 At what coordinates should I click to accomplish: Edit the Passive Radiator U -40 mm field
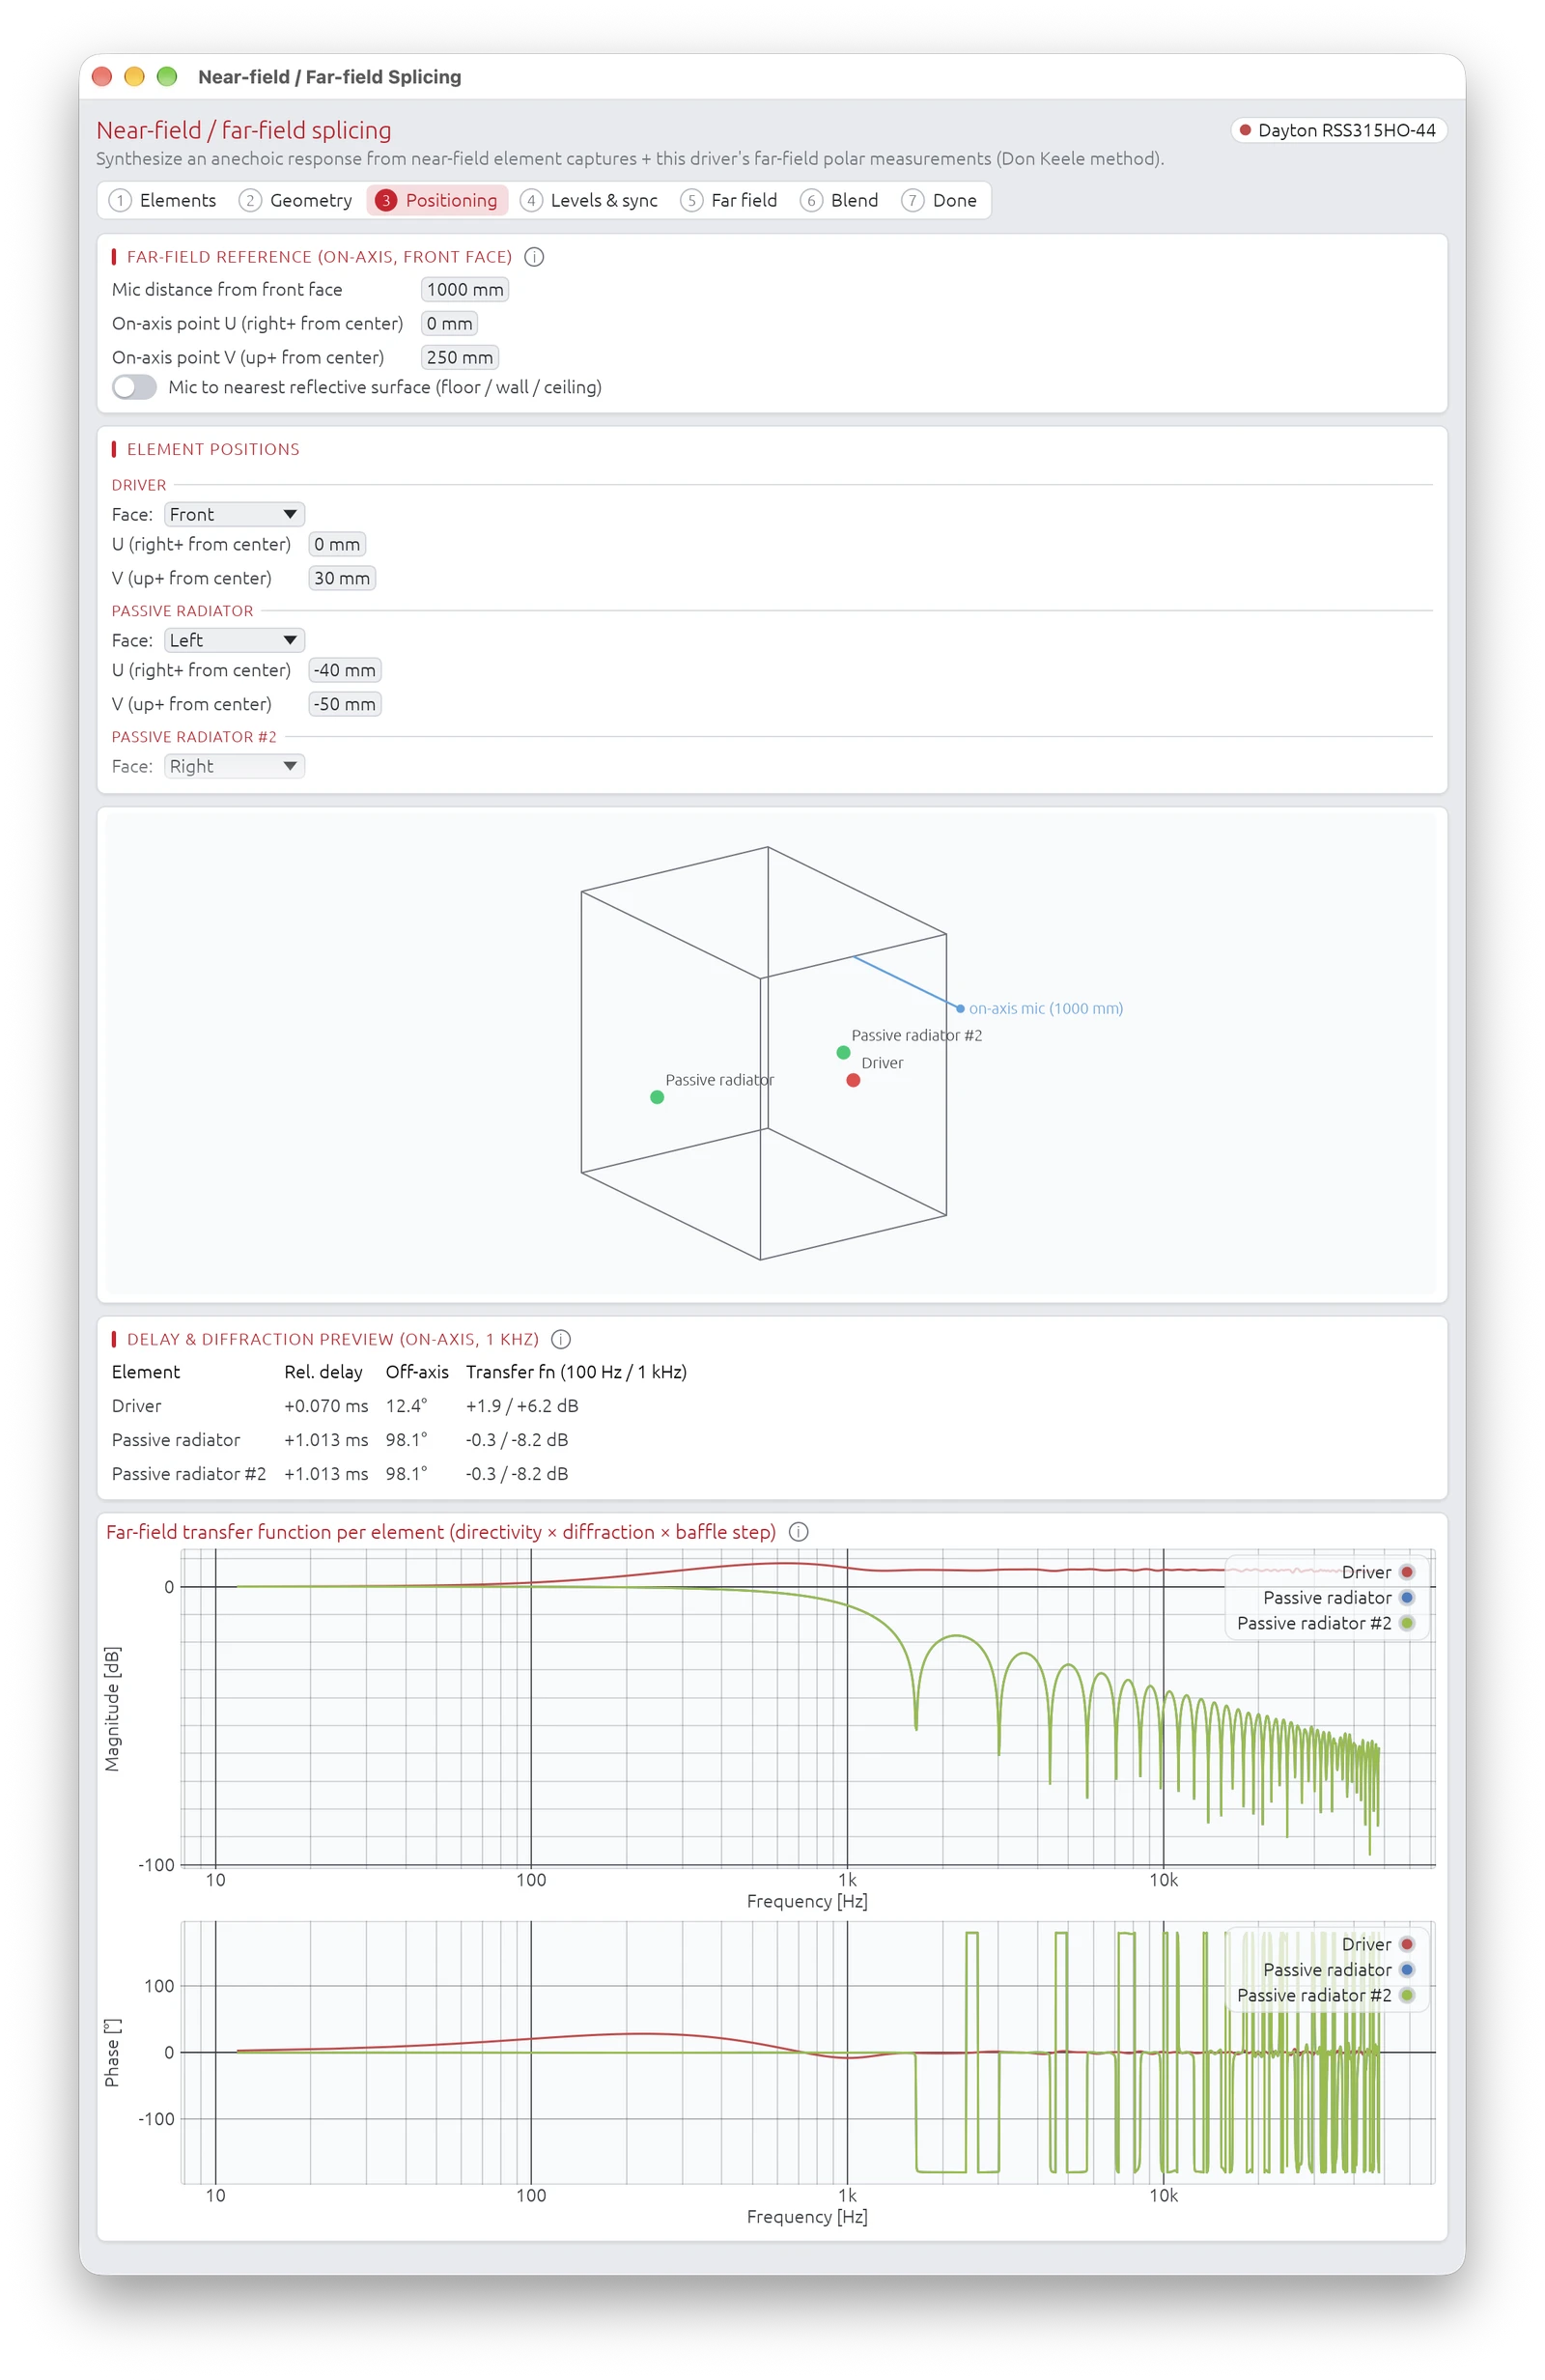[345, 671]
